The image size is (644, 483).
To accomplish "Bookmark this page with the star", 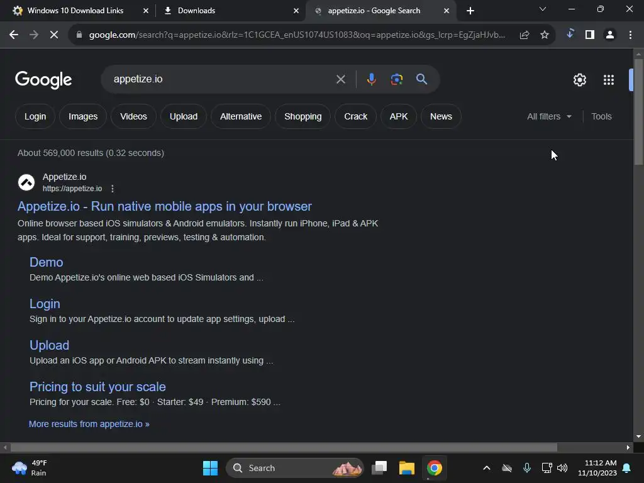I will 545,35.
